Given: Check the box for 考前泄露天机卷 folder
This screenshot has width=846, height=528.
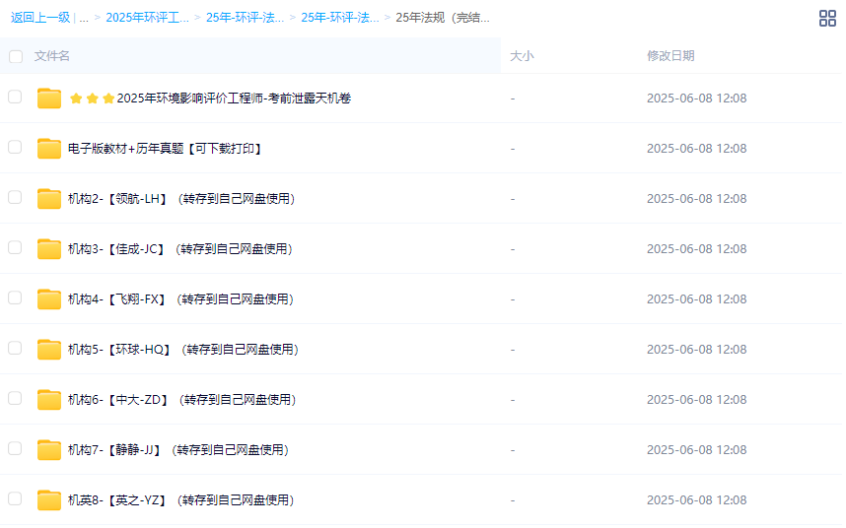Looking at the screenshot, I should (x=15, y=97).
